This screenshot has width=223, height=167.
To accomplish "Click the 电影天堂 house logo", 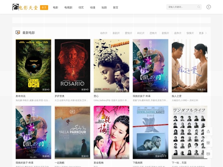I will click(x=25, y=7).
